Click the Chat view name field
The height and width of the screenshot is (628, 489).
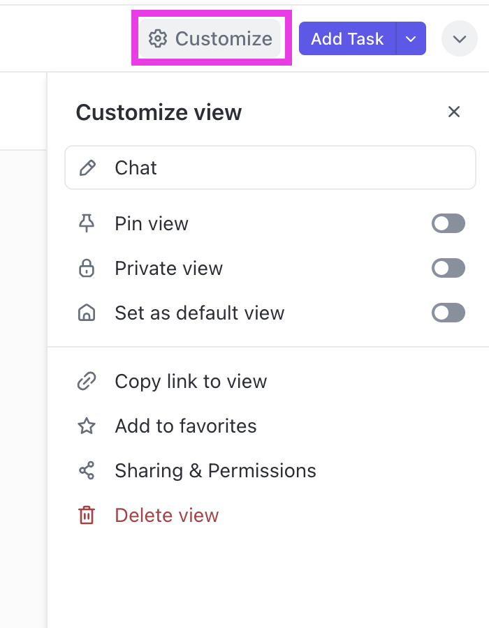pos(279,168)
